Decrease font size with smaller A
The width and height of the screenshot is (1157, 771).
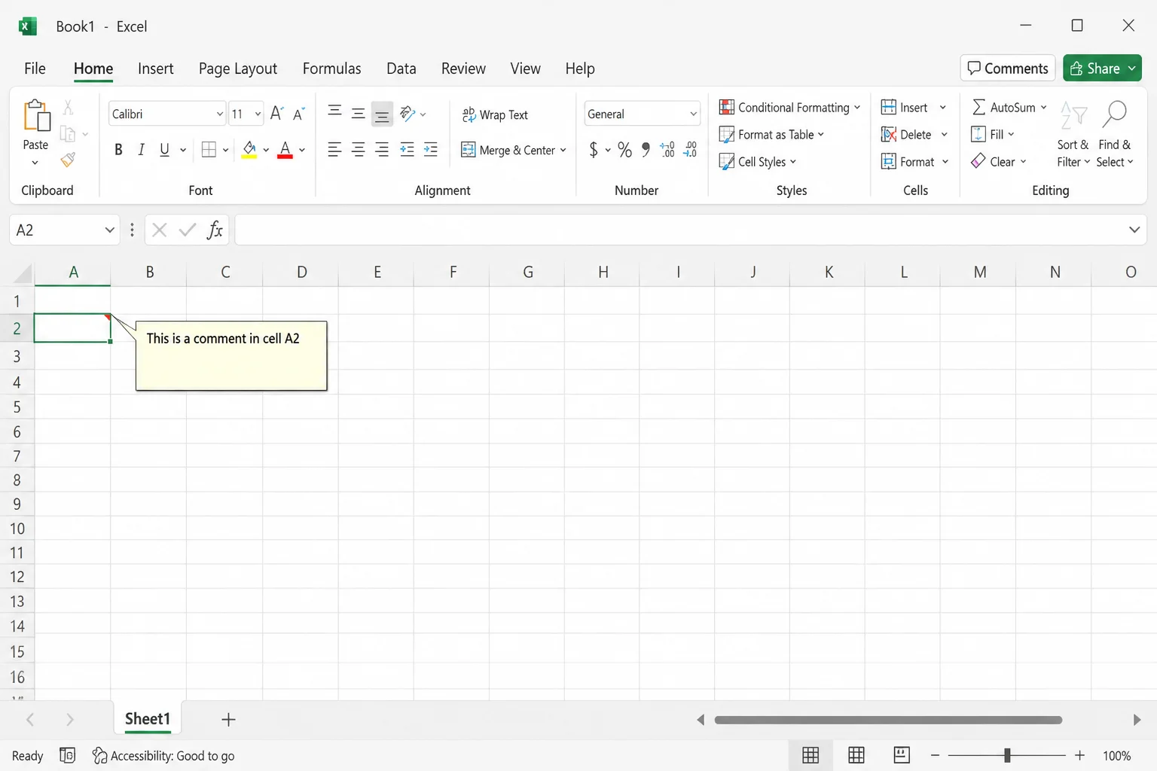(298, 114)
